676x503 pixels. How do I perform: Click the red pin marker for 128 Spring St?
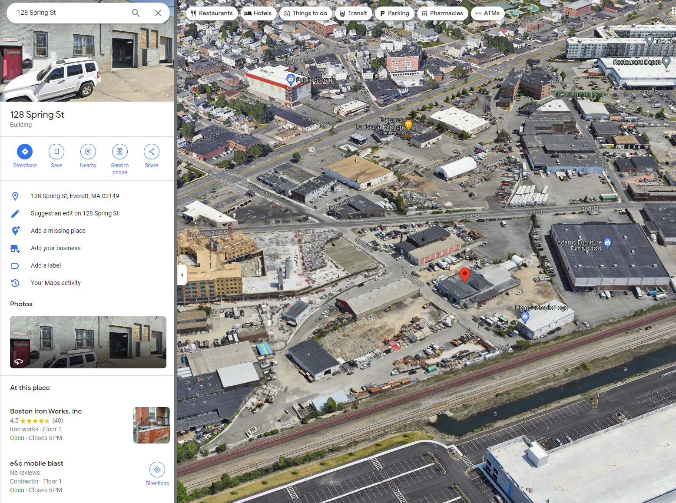click(x=465, y=275)
